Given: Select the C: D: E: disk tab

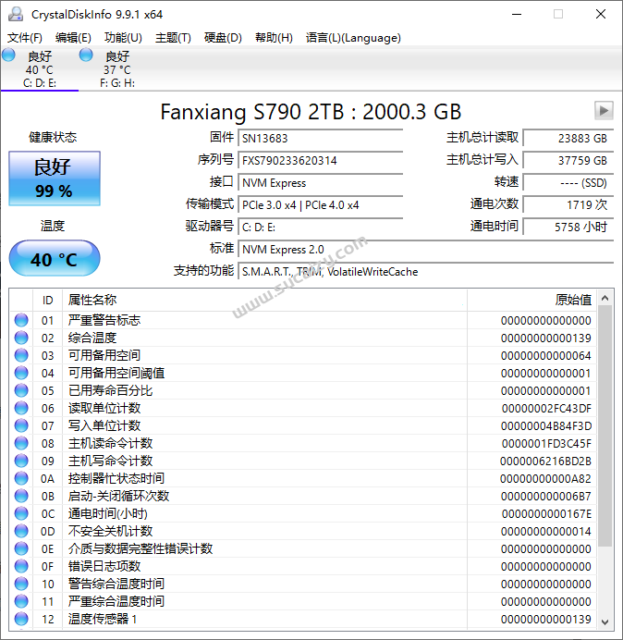Looking at the screenshot, I should click(x=39, y=68).
